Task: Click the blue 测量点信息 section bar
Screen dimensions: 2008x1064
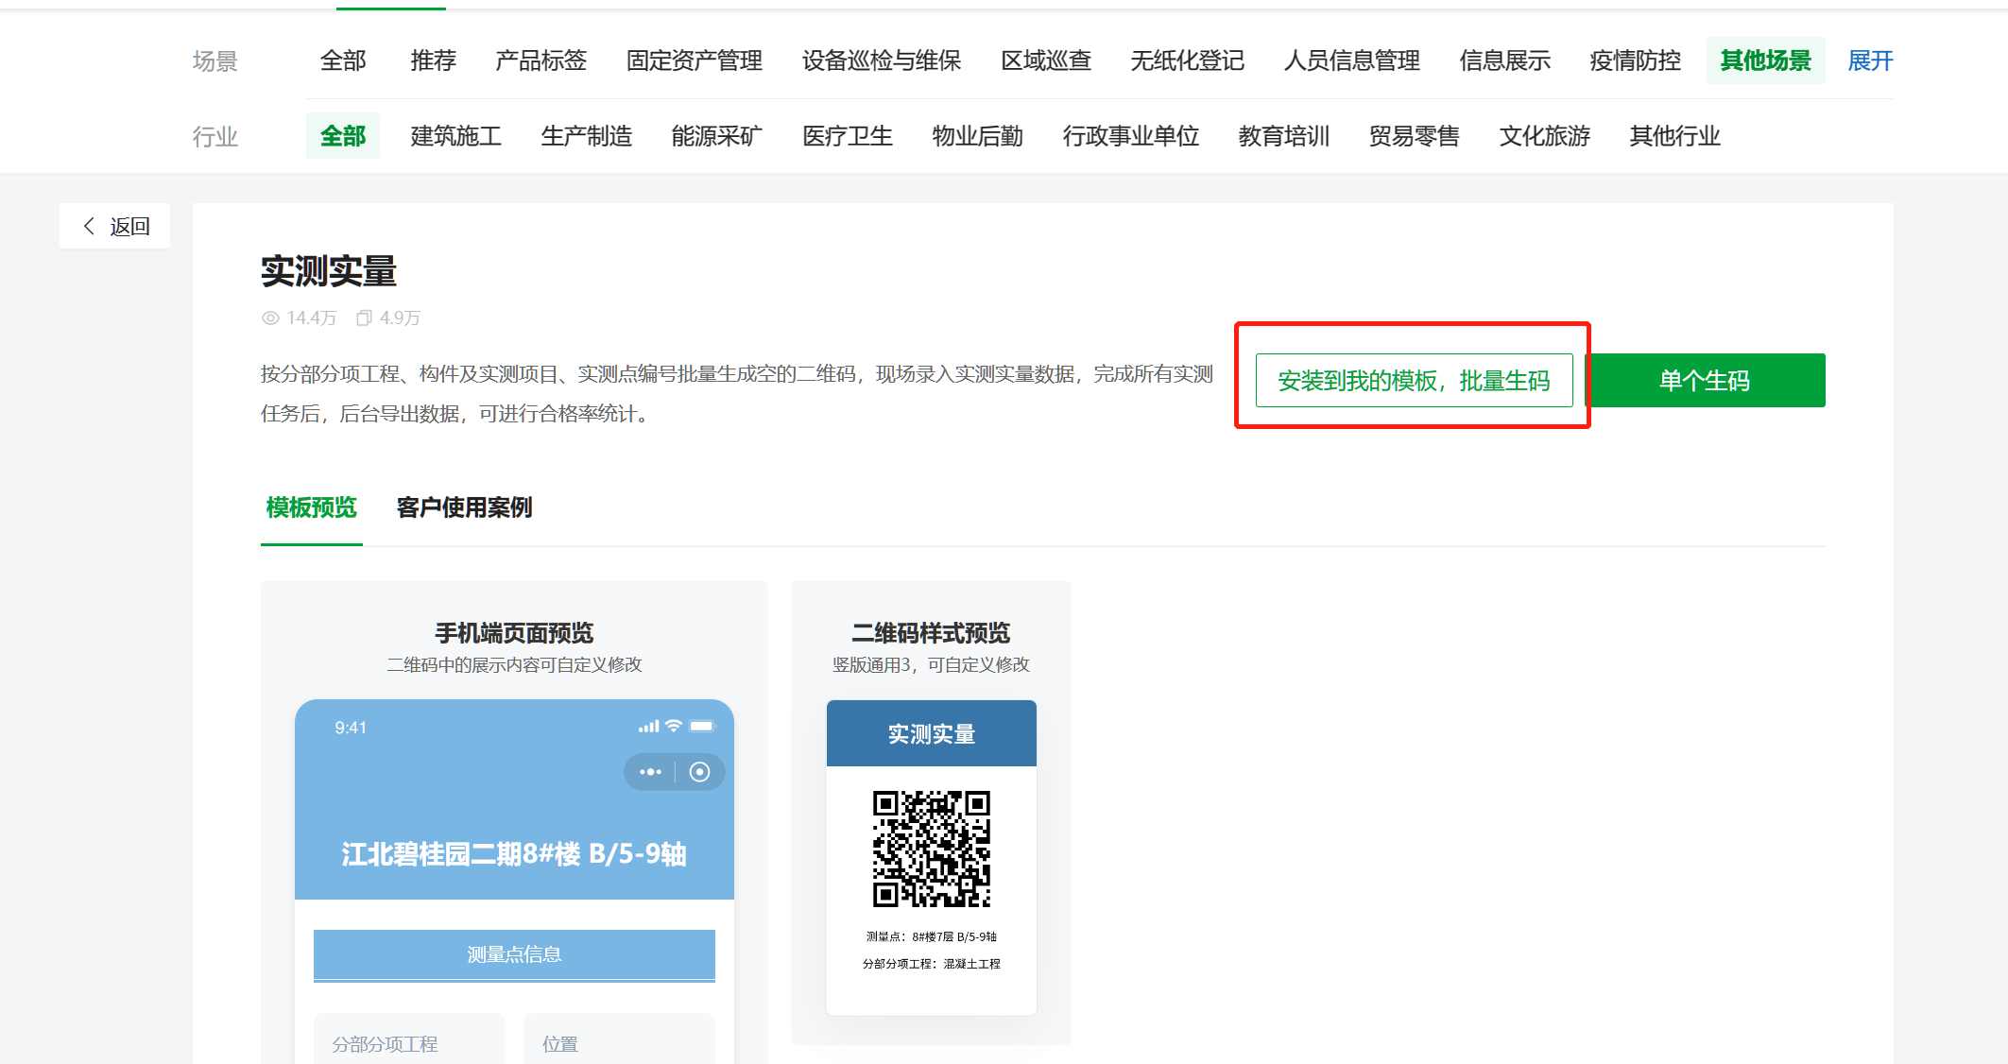Action: (514, 954)
